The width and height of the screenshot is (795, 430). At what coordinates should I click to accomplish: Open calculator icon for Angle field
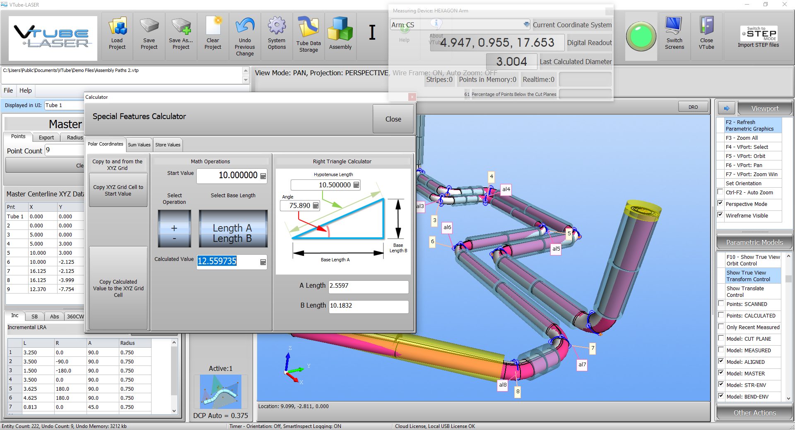coord(316,205)
